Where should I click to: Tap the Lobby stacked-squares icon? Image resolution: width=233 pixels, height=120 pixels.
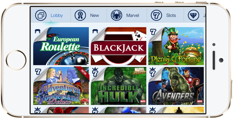(41, 15)
